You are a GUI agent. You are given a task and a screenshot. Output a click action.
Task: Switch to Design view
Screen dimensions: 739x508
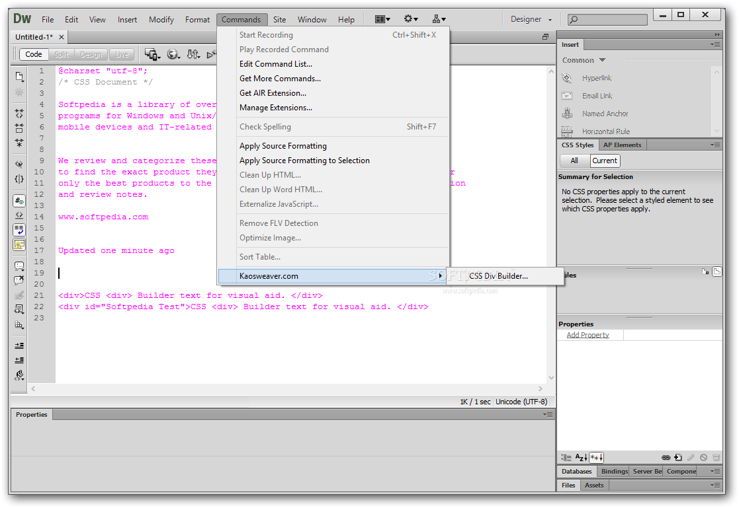click(x=91, y=55)
